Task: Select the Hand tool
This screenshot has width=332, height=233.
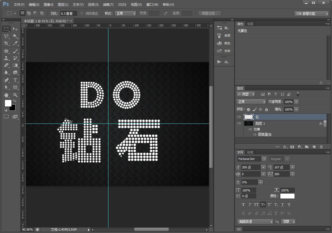Action: (x=6, y=95)
